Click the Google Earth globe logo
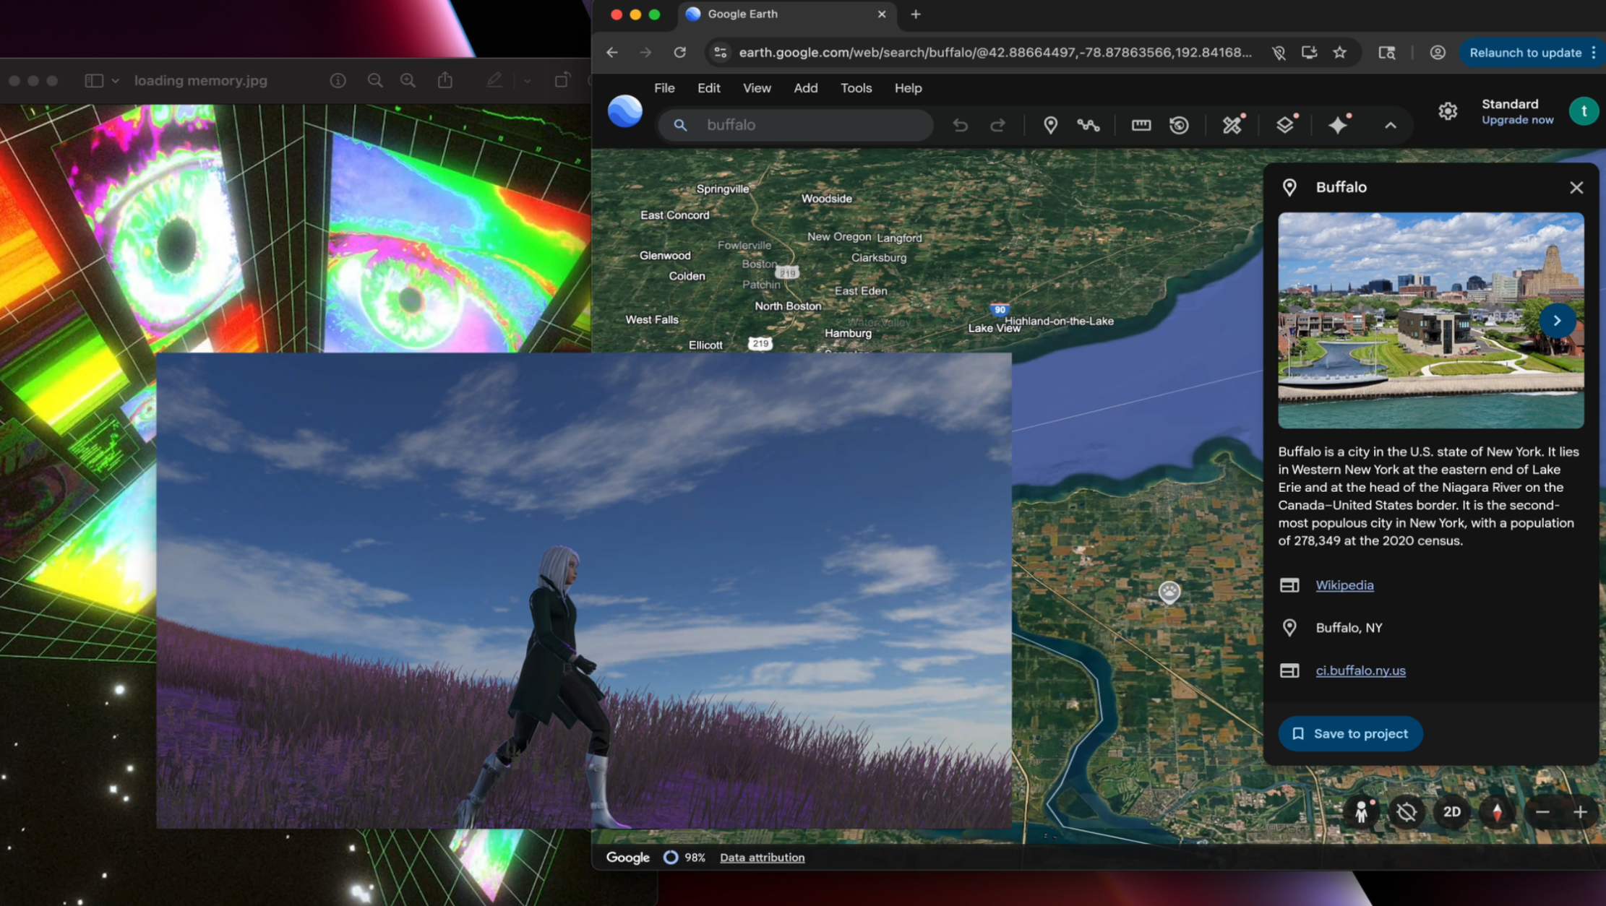This screenshot has height=906, width=1606. point(625,112)
